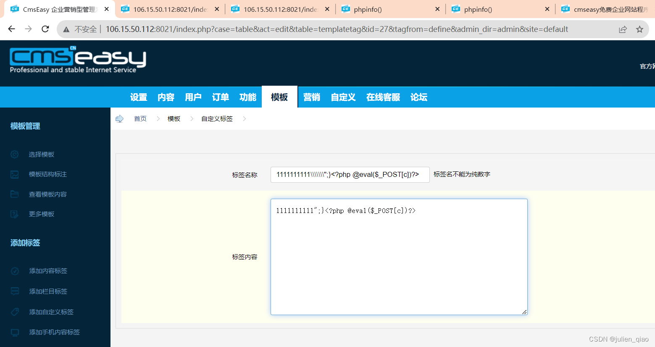
Task: Open 模板结构标注 in the sidebar
Action: tap(48, 174)
